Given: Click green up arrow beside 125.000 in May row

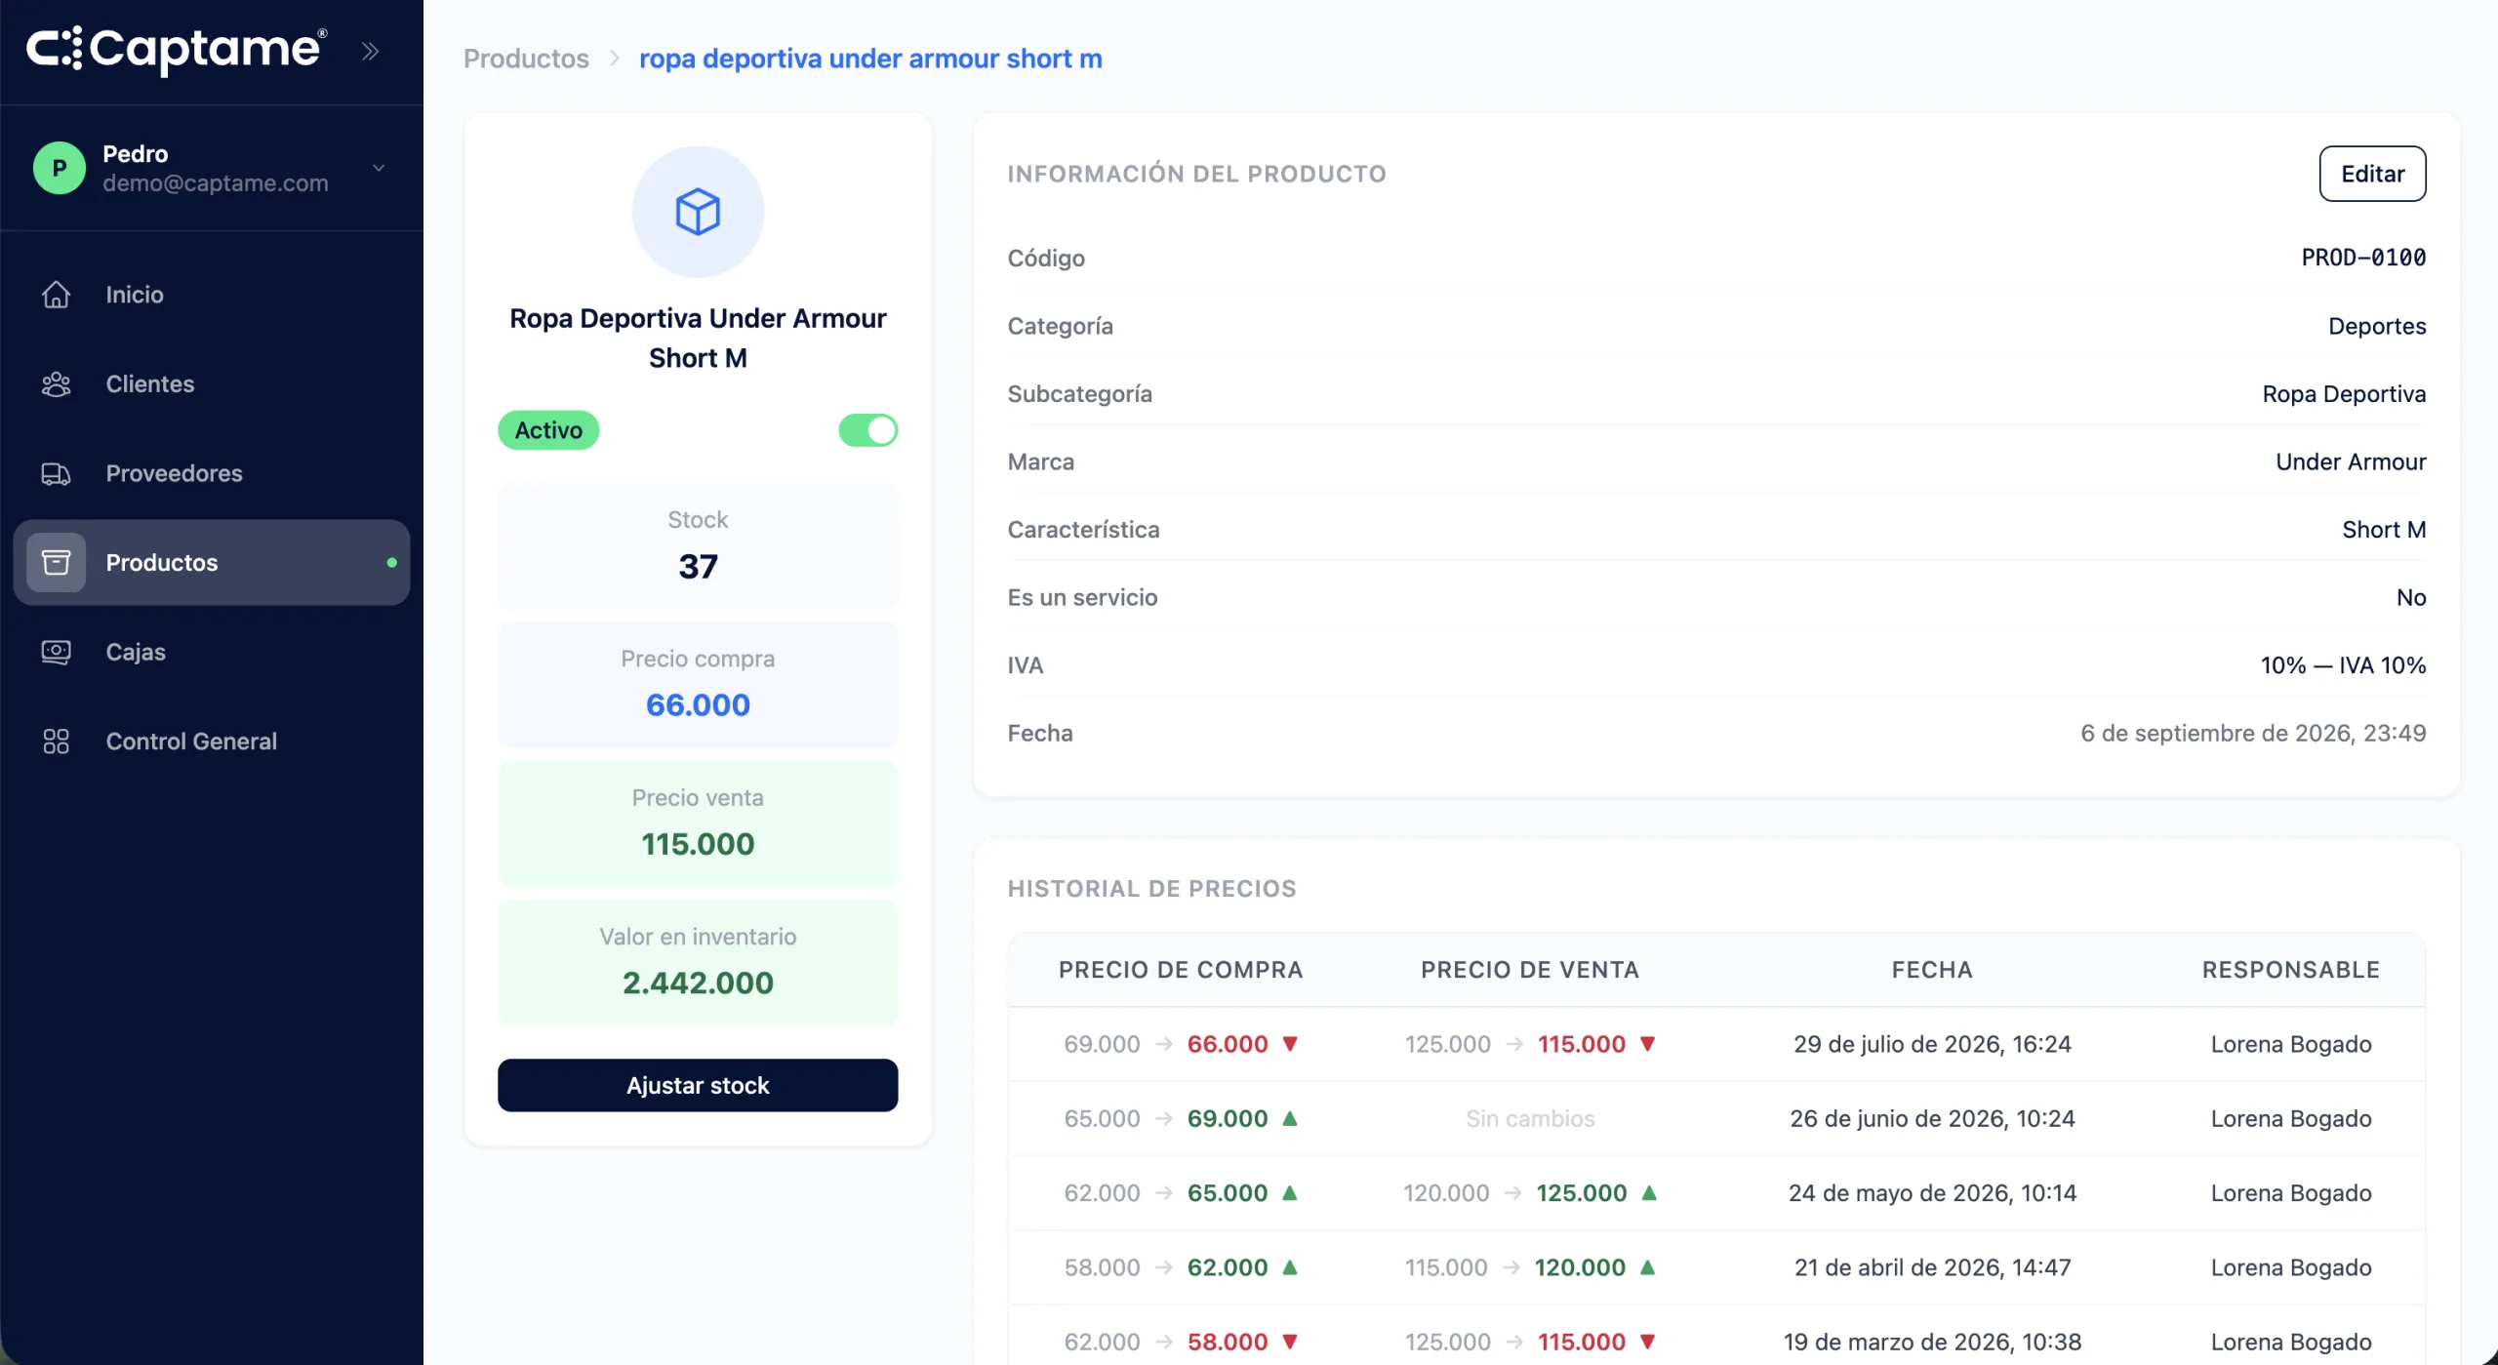Looking at the screenshot, I should [1649, 1192].
